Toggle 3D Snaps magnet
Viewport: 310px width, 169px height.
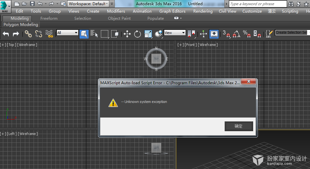pyautogui.click(x=226, y=34)
